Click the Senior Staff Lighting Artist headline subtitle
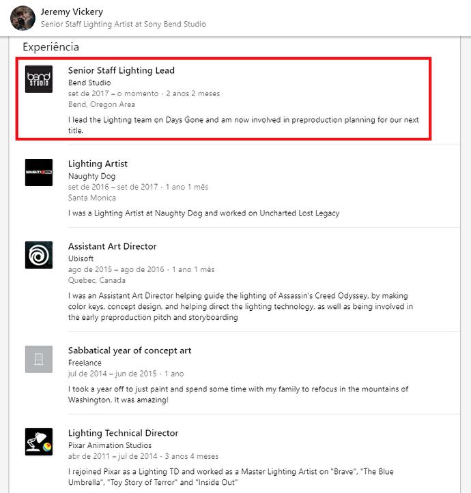This screenshot has width=471, height=493. coord(123,25)
